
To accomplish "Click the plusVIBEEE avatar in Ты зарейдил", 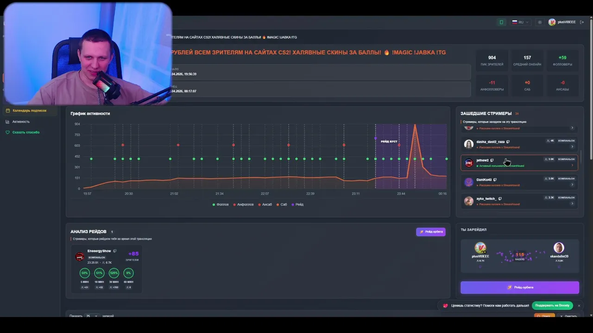I will tap(480, 247).
